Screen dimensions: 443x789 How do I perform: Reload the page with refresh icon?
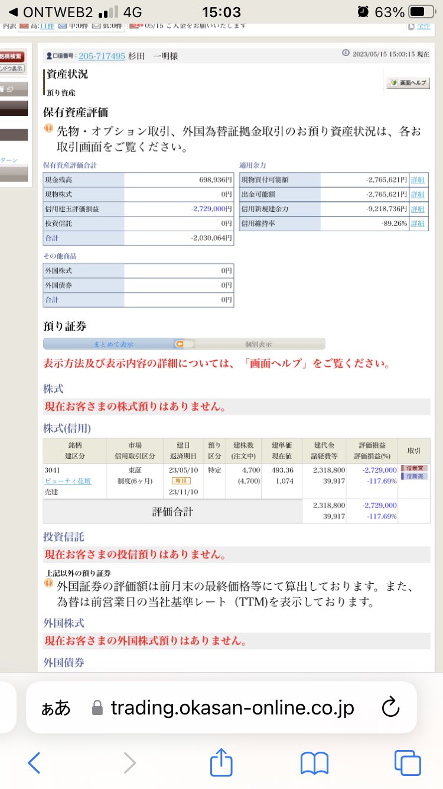tap(391, 707)
